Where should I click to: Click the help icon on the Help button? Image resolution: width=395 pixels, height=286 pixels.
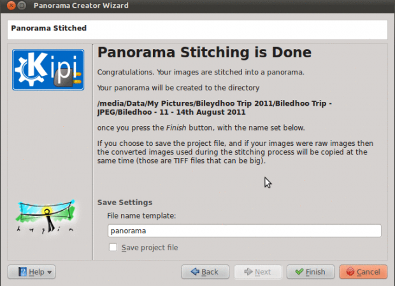(x=21, y=272)
